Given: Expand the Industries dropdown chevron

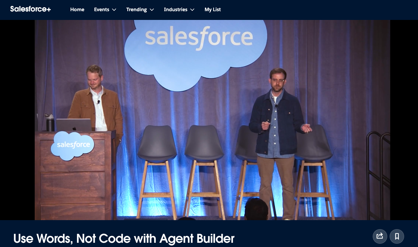Looking at the screenshot, I should click(192, 10).
